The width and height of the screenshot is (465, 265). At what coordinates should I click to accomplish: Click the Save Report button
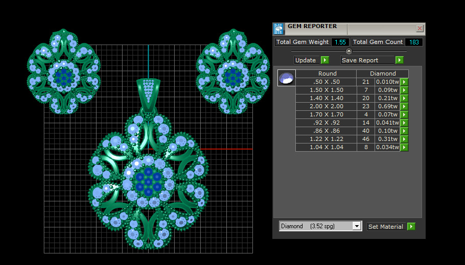coord(367,60)
